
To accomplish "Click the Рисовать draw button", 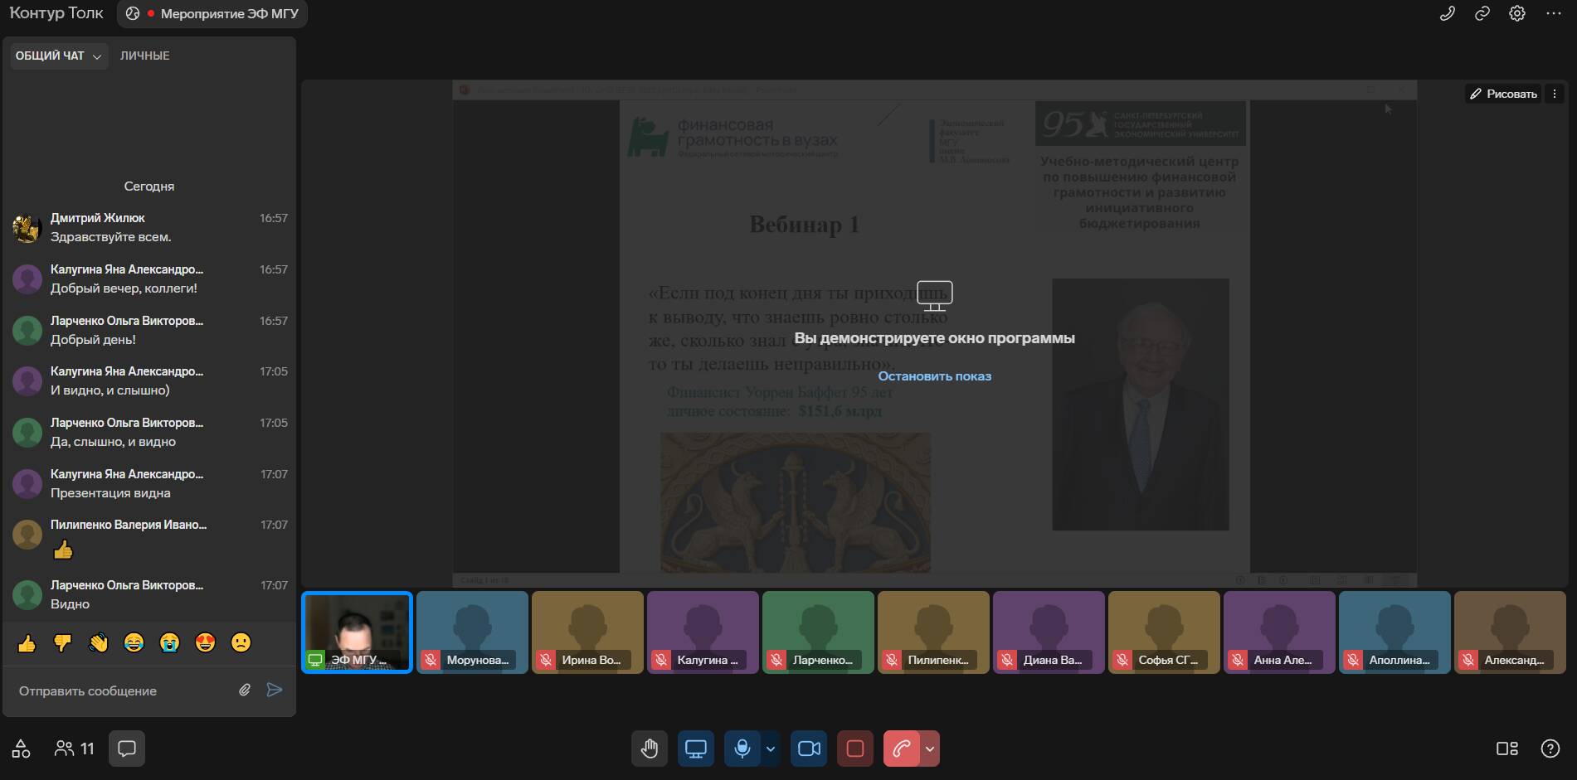I will coord(1503,94).
